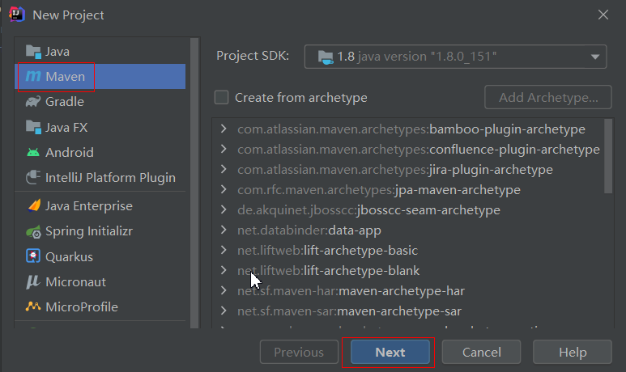Select the net.databinder:data-app text row
Image resolution: width=626 pixels, height=372 pixels.
tap(309, 230)
